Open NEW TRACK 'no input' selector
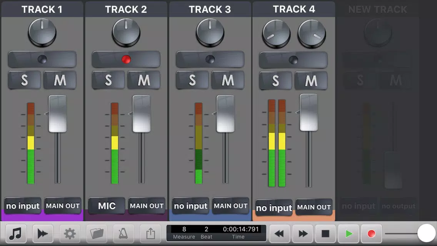Screen dimensions: 437x246 [359, 206]
